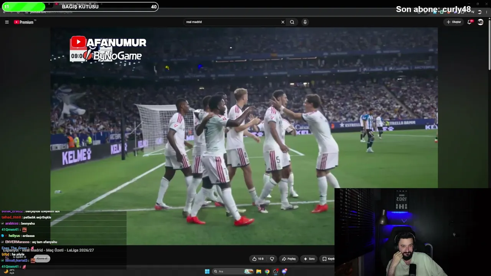Dislike the video
Viewport: 491px width, 276px height.
click(x=272, y=259)
